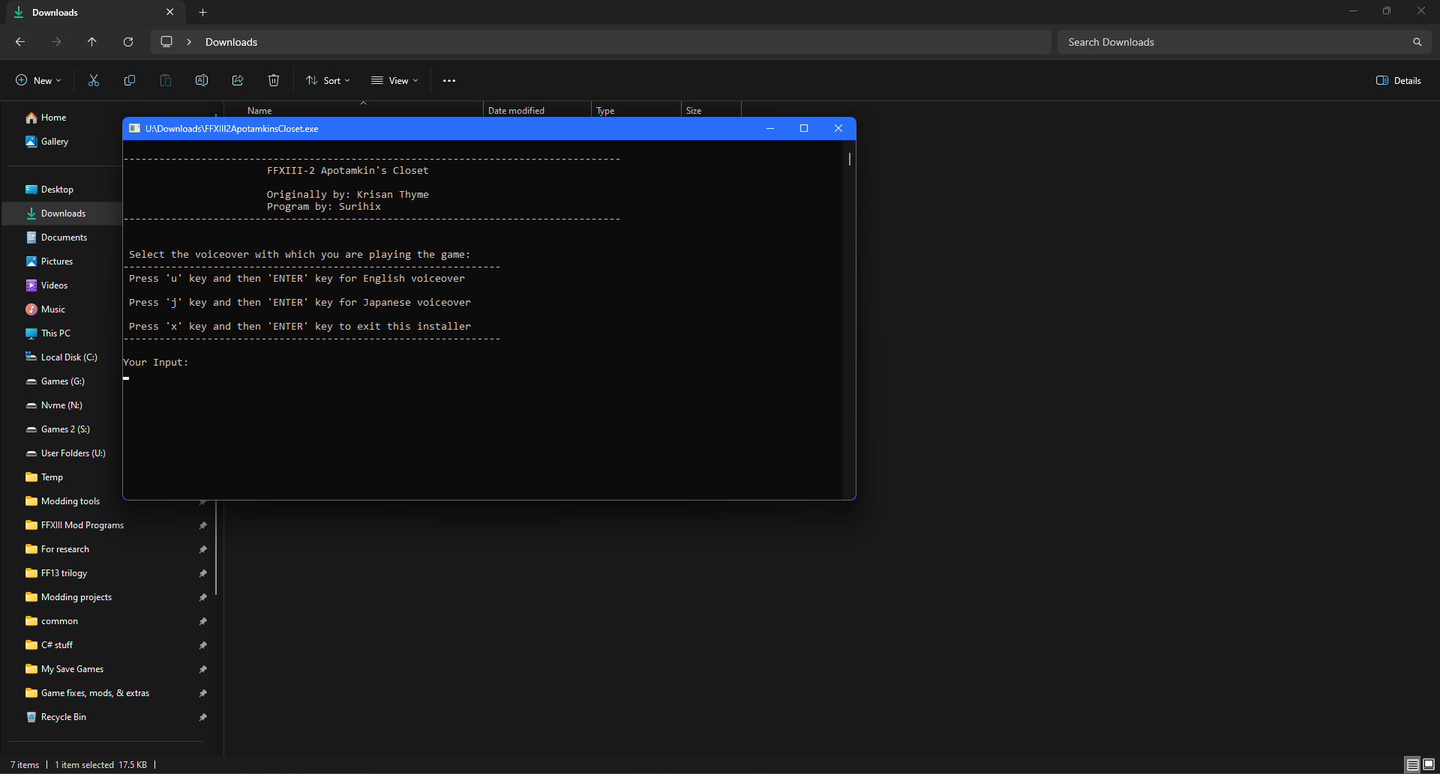Image resolution: width=1440 pixels, height=774 pixels.
Task: Open the View dropdown menu
Action: [x=394, y=80]
